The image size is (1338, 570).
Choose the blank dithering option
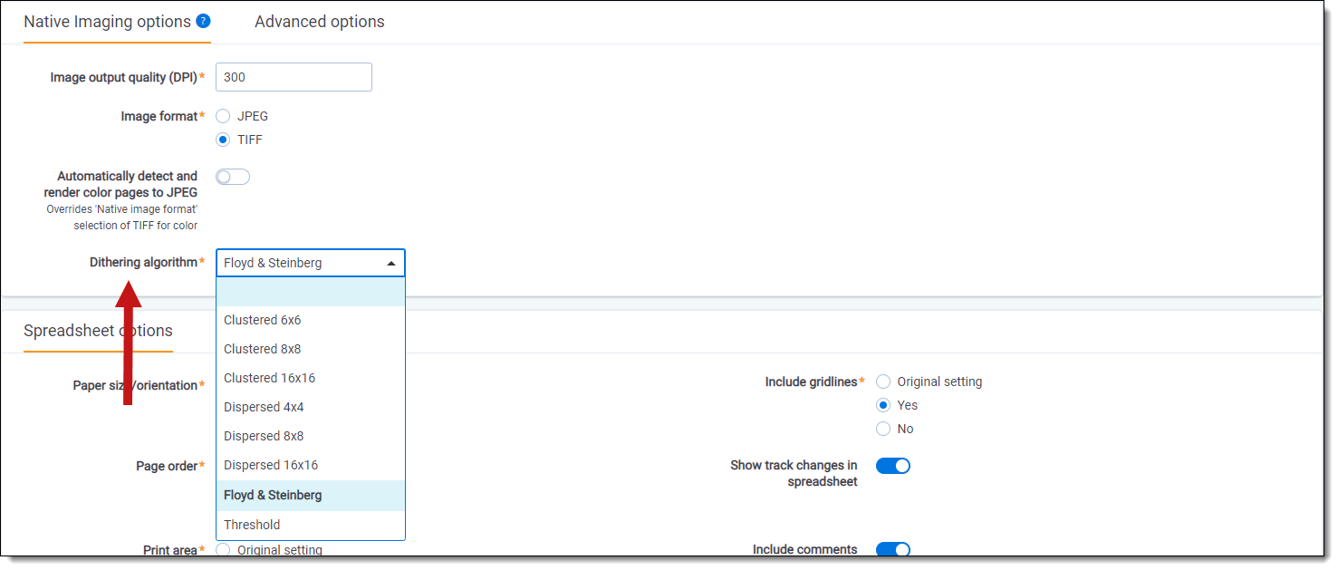click(x=310, y=292)
